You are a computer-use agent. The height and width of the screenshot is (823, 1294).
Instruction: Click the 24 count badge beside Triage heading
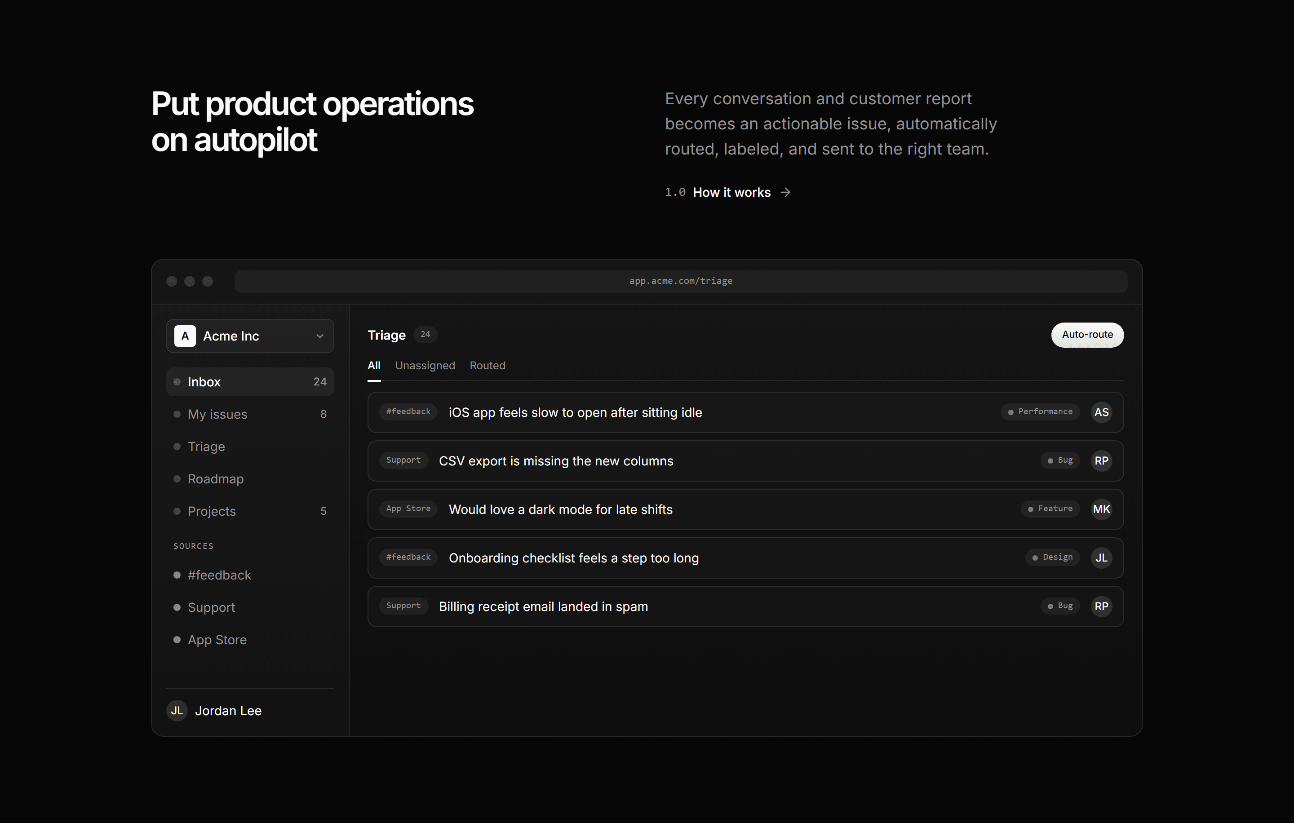click(x=425, y=334)
